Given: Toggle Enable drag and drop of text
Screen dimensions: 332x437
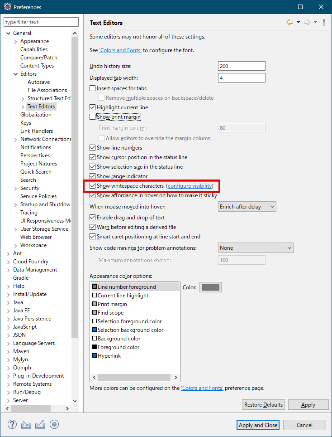Looking at the screenshot, I should pos(93,218).
